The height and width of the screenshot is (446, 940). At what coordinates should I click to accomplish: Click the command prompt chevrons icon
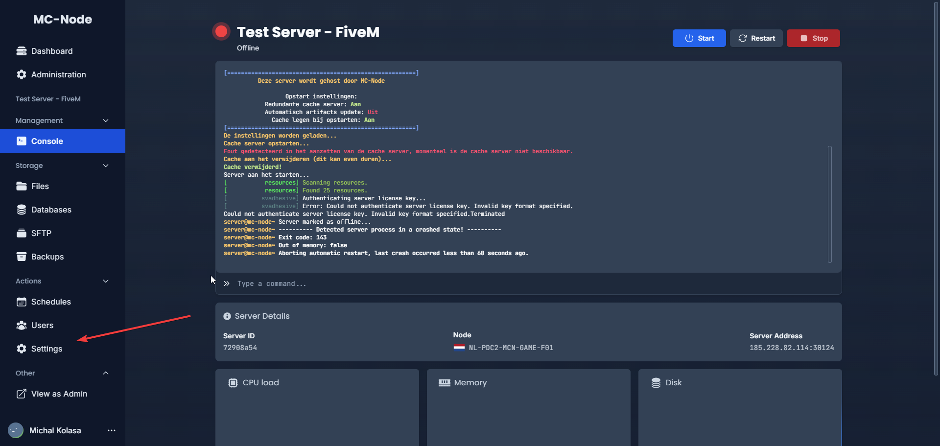[227, 283]
